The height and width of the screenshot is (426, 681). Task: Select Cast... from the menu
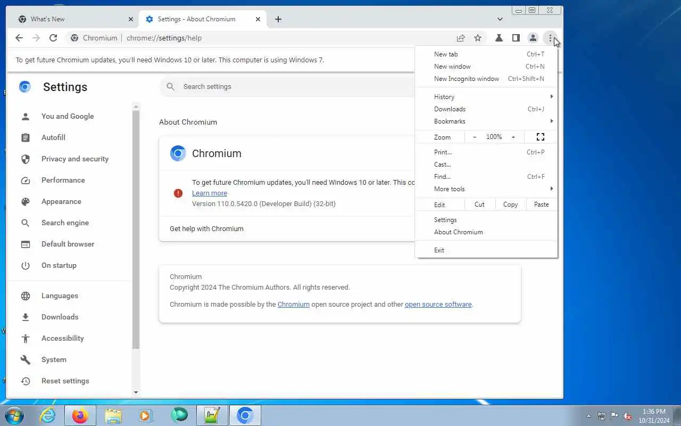(x=486, y=164)
